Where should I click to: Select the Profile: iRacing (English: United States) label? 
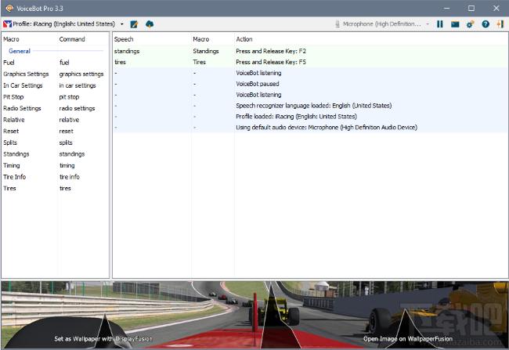coord(63,24)
